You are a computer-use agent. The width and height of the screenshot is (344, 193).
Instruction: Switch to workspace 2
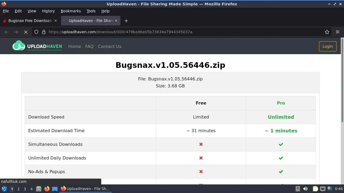[18, 189]
